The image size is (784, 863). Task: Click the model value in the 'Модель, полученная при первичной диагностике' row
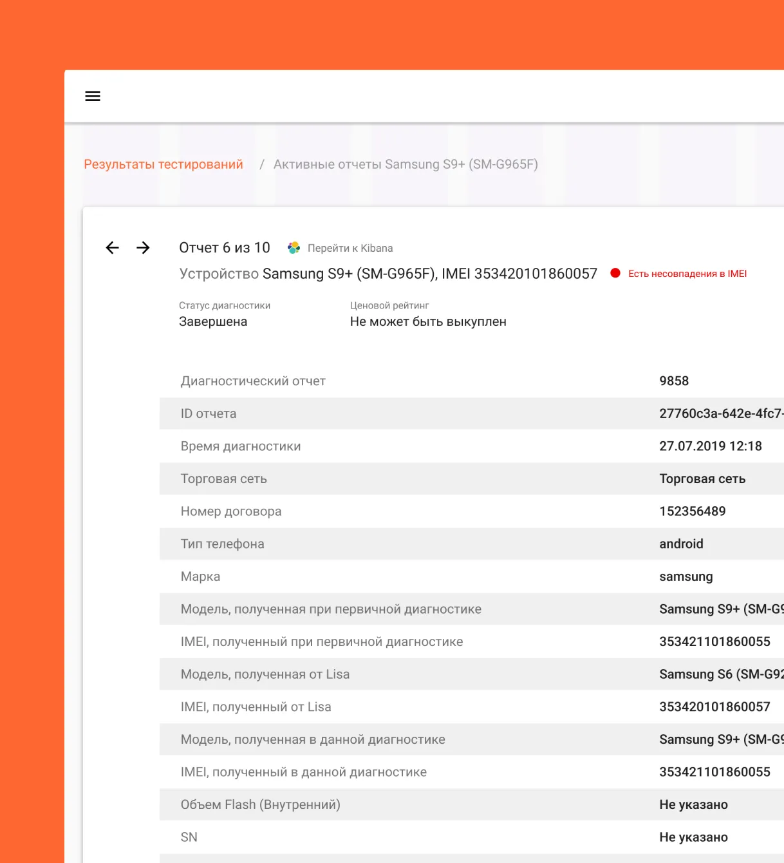click(722, 609)
